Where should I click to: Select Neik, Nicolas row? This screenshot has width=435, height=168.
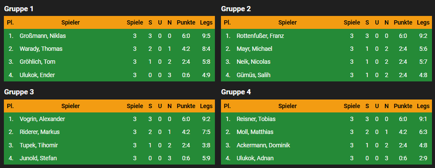click(326, 62)
